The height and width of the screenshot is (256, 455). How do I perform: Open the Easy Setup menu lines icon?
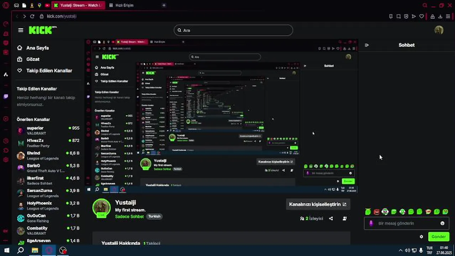[448, 16]
